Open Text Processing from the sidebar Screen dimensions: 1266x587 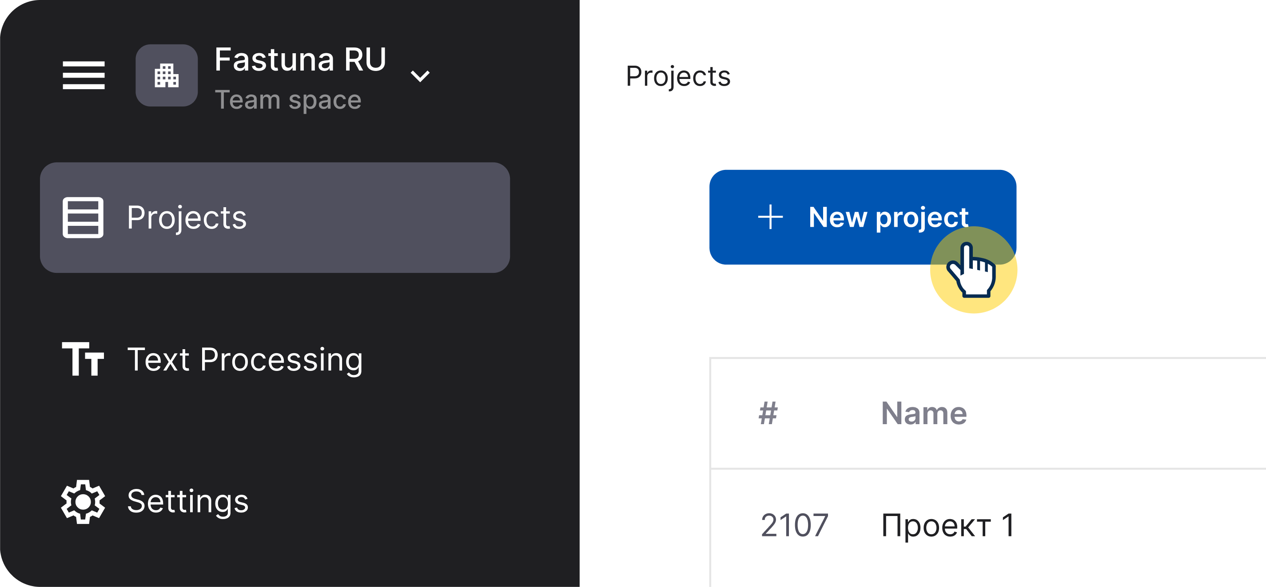pos(245,360)
